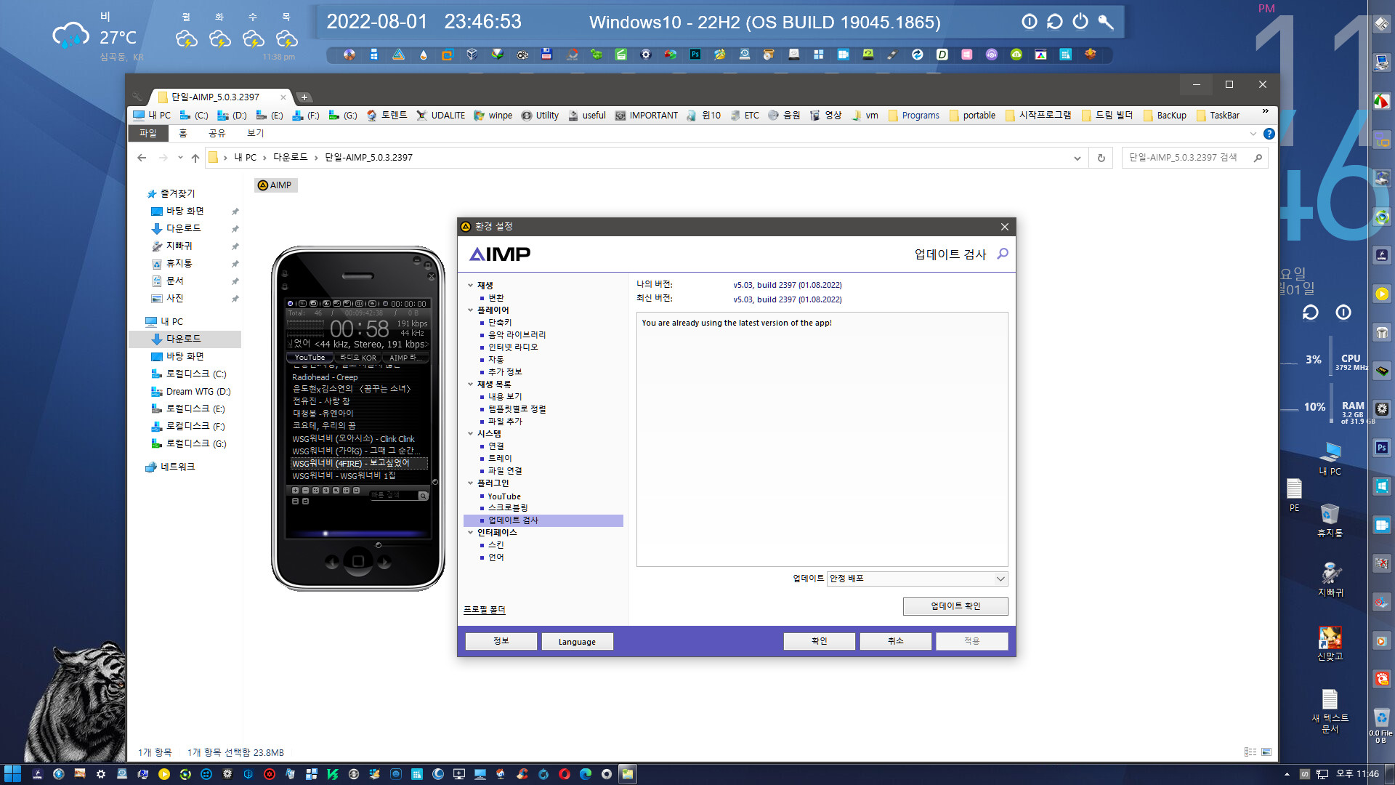
Task: Select 인터넷 라디오 in the settings tree
Action: pos(513,347)
